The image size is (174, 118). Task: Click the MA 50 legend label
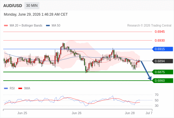[x=56, y=26]
